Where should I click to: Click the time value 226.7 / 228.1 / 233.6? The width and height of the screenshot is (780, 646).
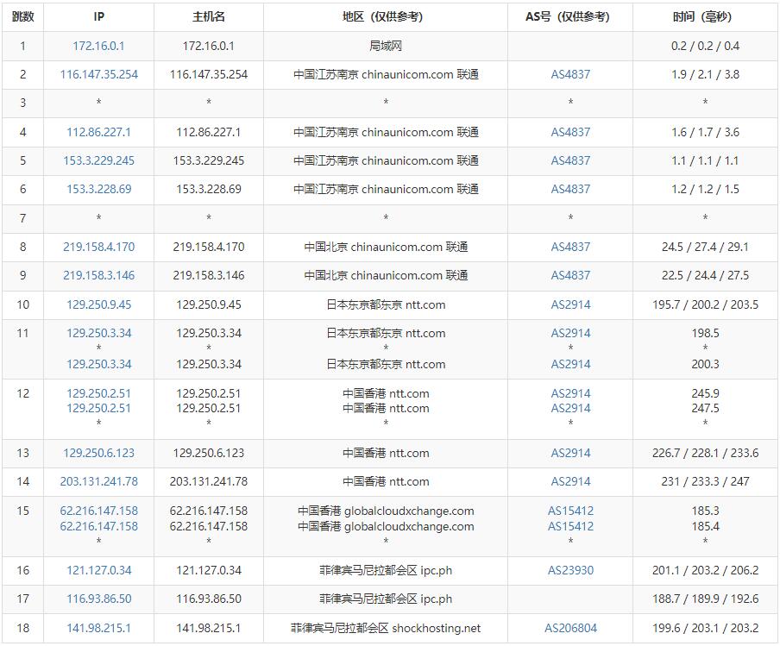(x=705, y=453)
